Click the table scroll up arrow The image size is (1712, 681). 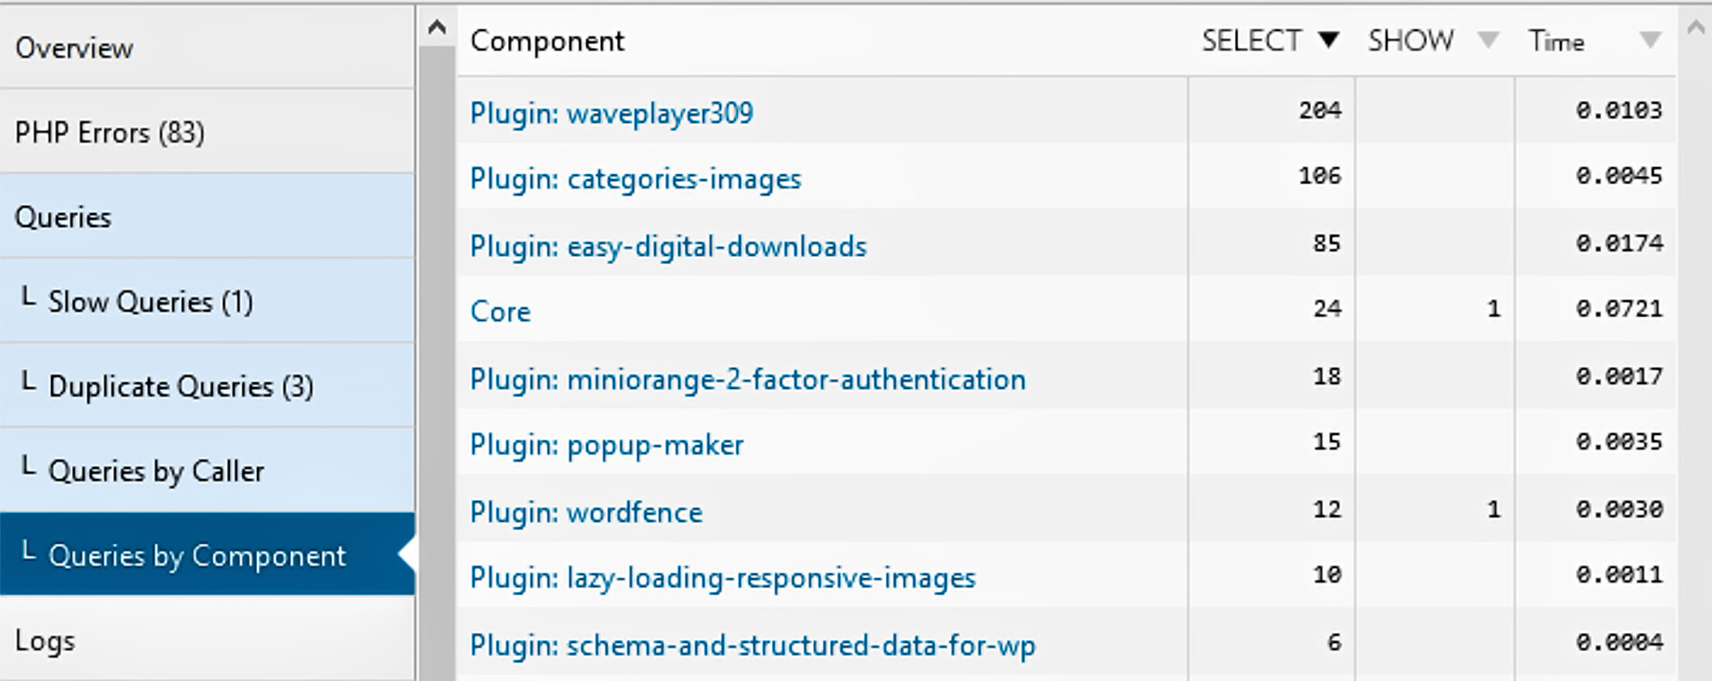(1696, 29)
